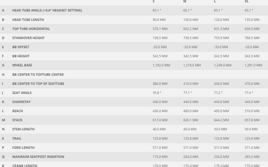Click BB Center to Toptube Center label
The image size is (268, 167).
pyautogui.click(x=38, y=74)
